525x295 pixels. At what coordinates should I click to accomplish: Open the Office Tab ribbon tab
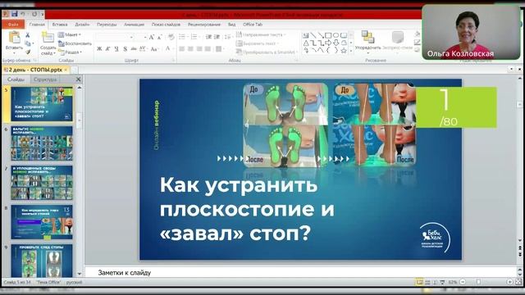click(253, 25)
